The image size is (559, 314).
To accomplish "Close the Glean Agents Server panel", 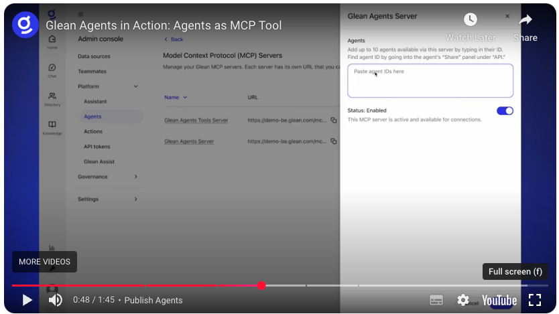I will (507, 16).
